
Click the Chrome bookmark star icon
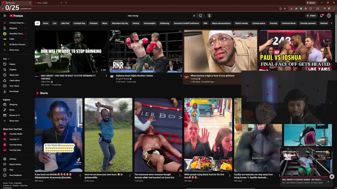tap(285, 8)
